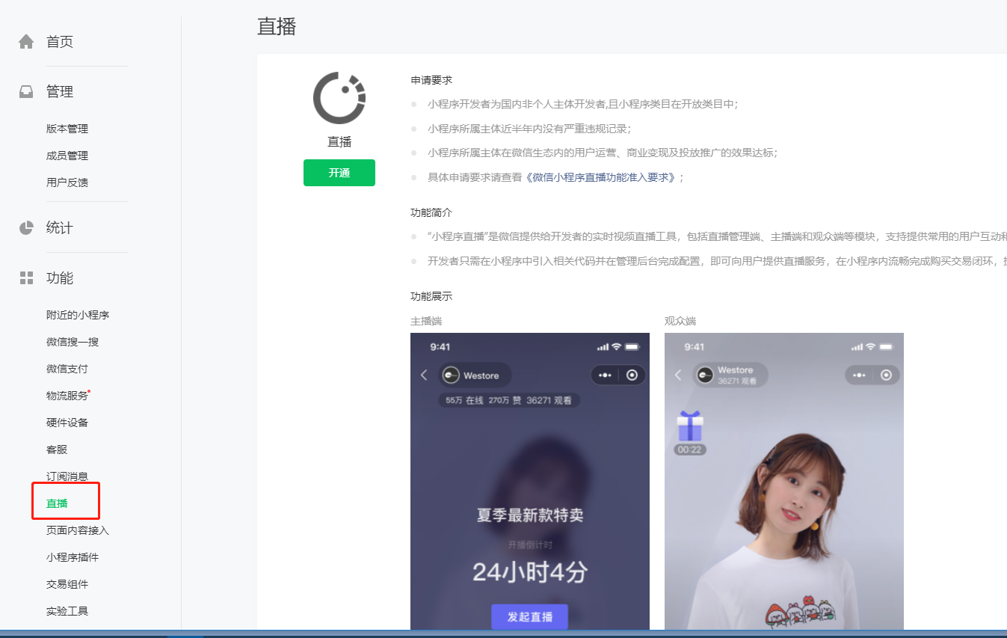1007x638 pixels.
Task: Open 订阅消息 menu item
Action: (67, 476)
